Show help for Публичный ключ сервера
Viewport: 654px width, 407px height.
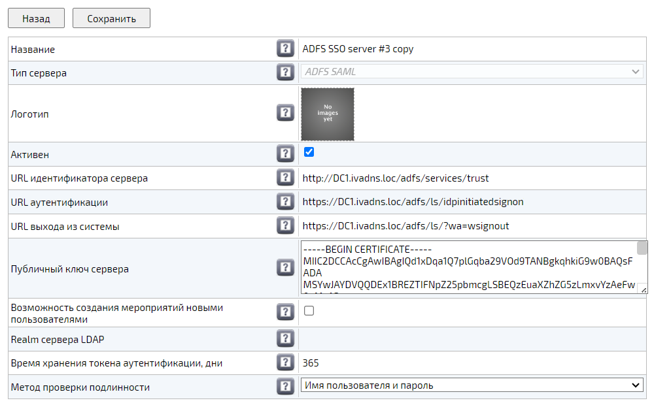[284, 268]
